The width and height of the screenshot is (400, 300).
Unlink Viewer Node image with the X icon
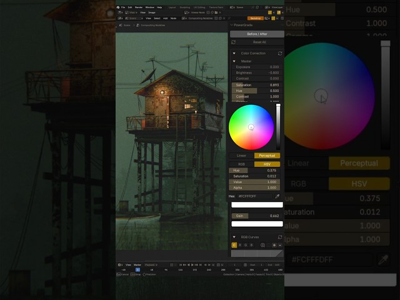(x=220, y=12)
